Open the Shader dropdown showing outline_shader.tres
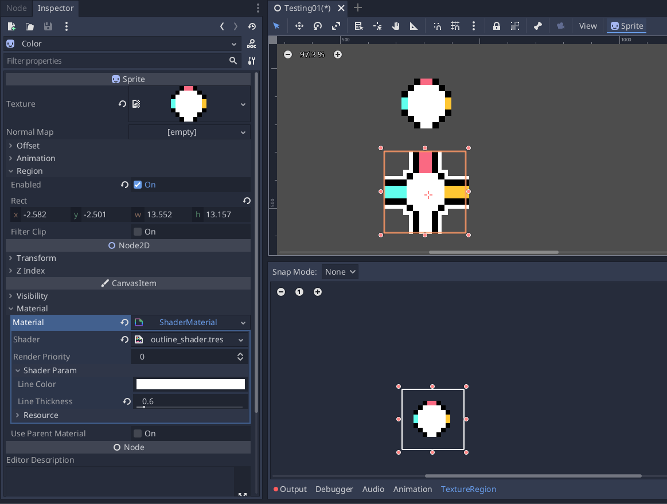The height and width of the screenshot is (504, 667). click(x=189, y=339)
